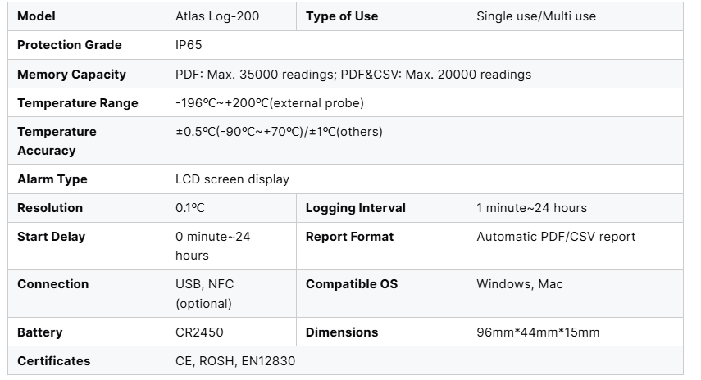This screenshot has height=380, width=701.
Task: Click the IP65 protection grade value
Action: pyautogui.click(x=189, y=45)
